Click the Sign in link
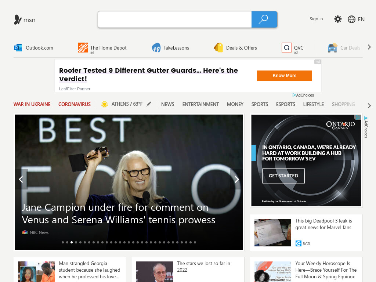376x282 pixels. [x=316, y=19]
